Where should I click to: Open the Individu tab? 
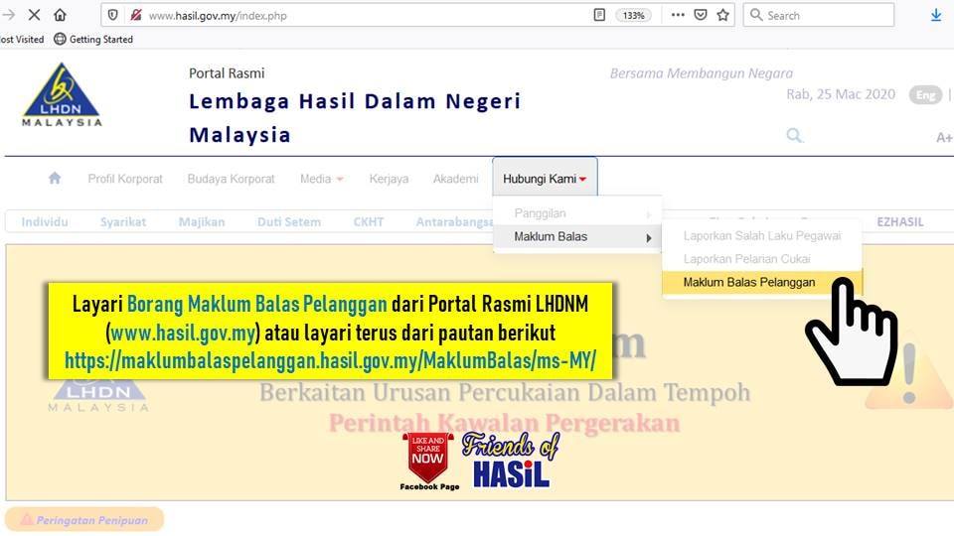45,221
